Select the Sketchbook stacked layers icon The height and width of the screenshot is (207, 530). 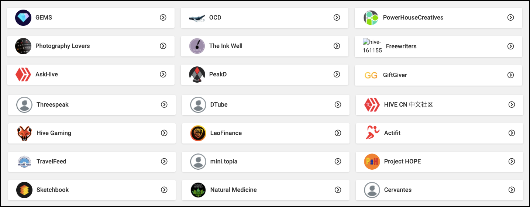tap(24, 190)
